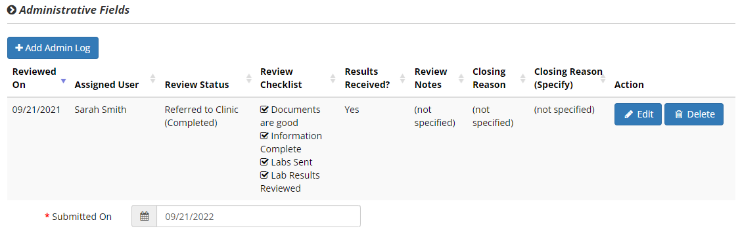Sort by Review Notes column arrows
740x239 pixels.
point(461,78)
